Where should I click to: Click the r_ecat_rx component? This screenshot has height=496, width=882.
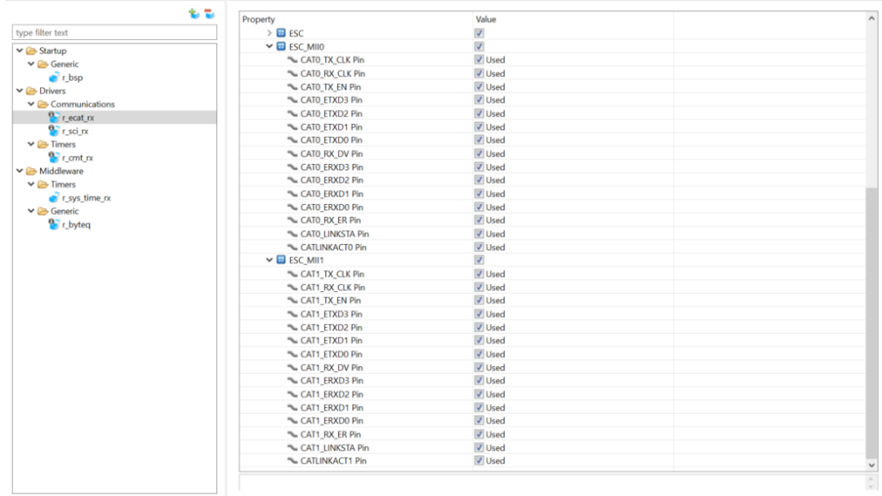tap(77, 117)
